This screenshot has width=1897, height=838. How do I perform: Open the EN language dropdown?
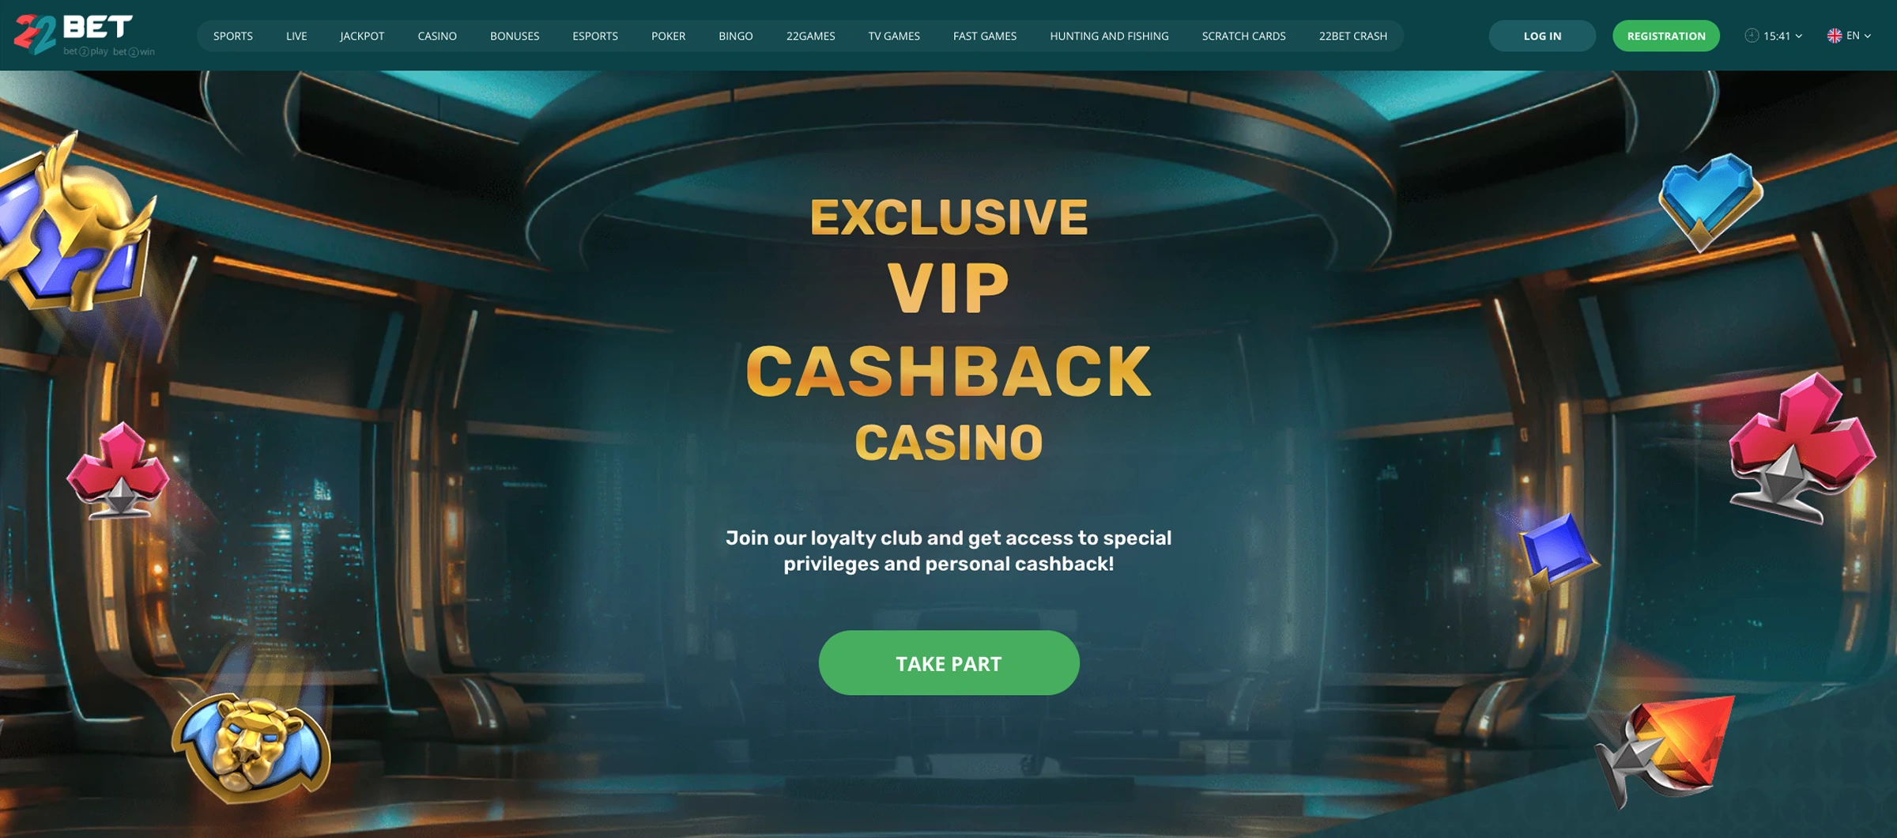point(1849,36)
